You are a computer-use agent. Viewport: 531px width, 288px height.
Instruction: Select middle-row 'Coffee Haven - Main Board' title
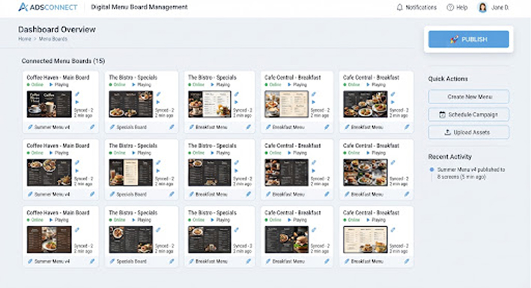click(x=58, y=145)
